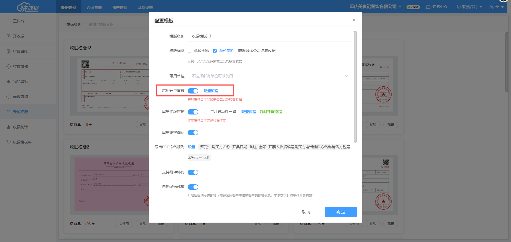Viewport: 511px width, 242px height.
Task: Open the 联系我们 dropdown menu
Action: coord(469,7)
